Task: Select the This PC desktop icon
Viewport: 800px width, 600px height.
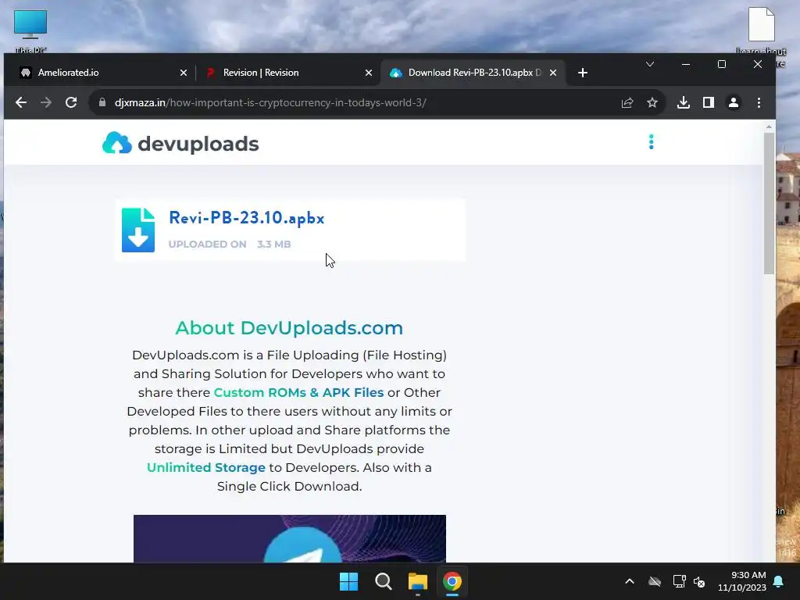Action: pos(30,30)
